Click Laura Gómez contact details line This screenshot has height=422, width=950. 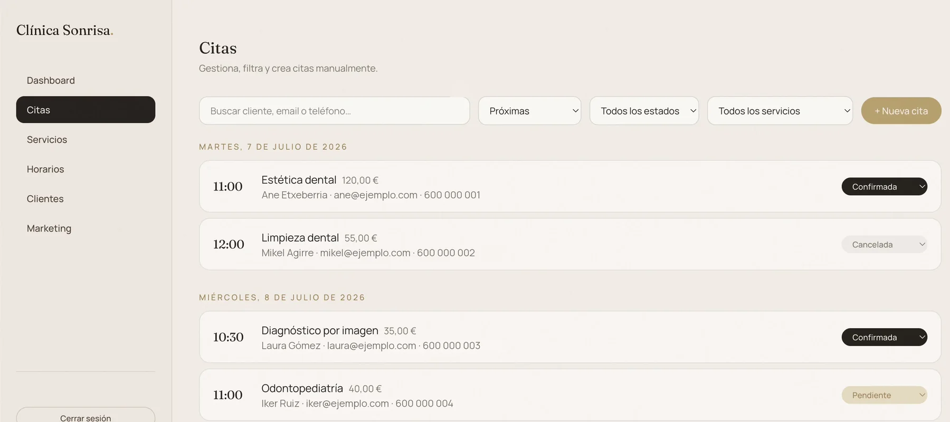[370, 346]
